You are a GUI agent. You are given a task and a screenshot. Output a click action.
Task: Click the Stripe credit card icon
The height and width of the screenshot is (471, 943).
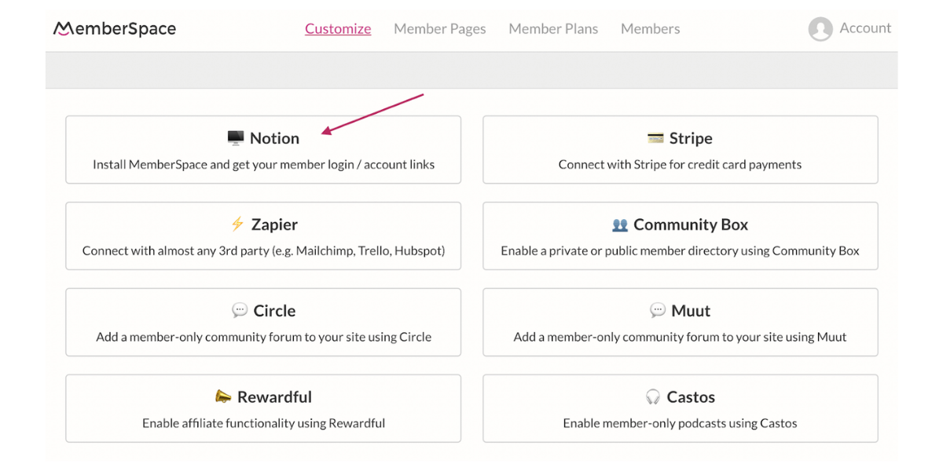pos(655,137)
